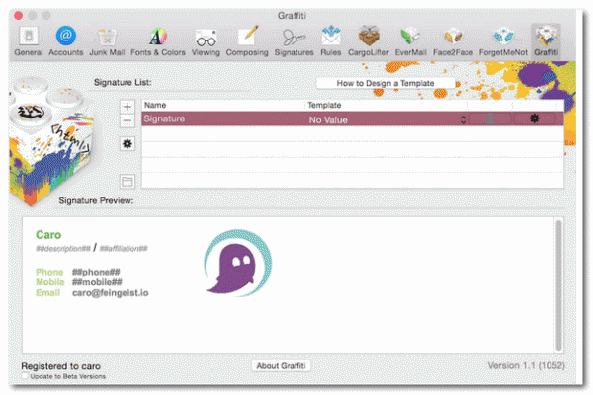Select the Signature row name

coord(164,118)
